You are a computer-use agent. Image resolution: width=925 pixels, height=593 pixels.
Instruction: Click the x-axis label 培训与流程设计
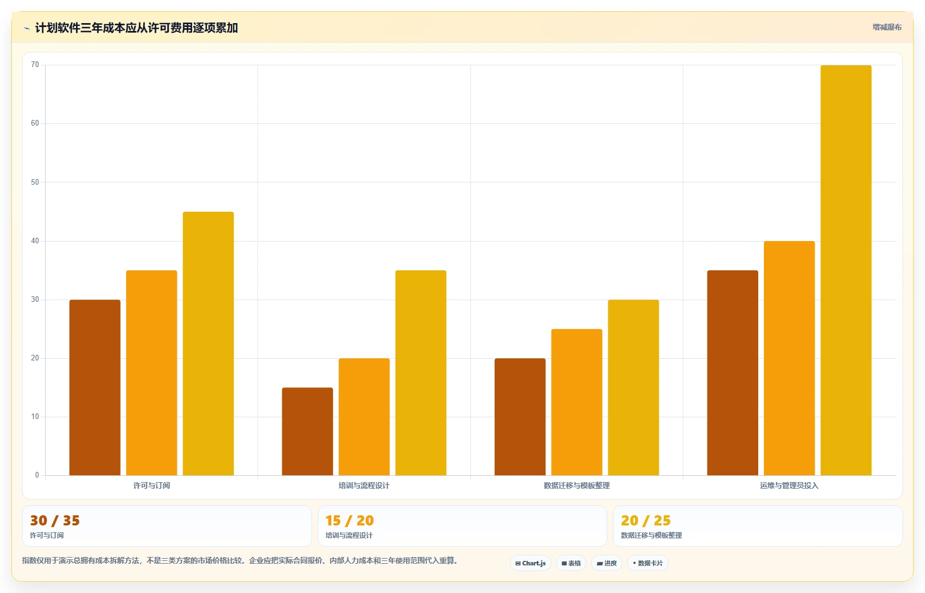pos(364,485)
